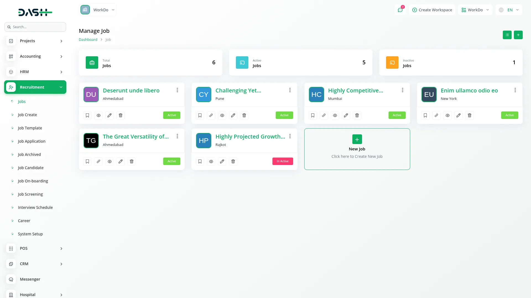Click the green plus create job icon
The width and height of the screenshot is (531, 298).
(x=518, y=35)
